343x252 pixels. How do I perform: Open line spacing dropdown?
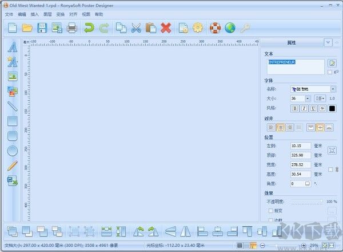click(320, 99)
